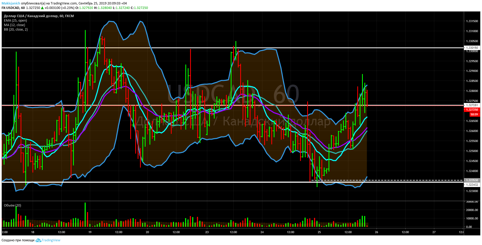Click the green up-triangle change indicator

42,8
